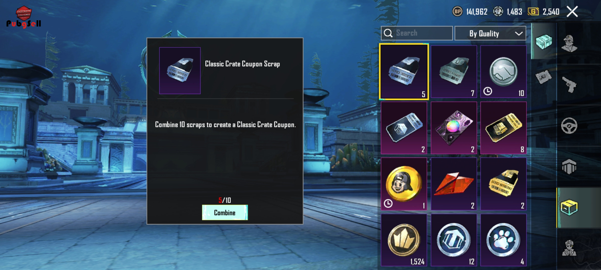
Task: Select the gold crown coin with 1,524
Action: [x=404, y=240]
